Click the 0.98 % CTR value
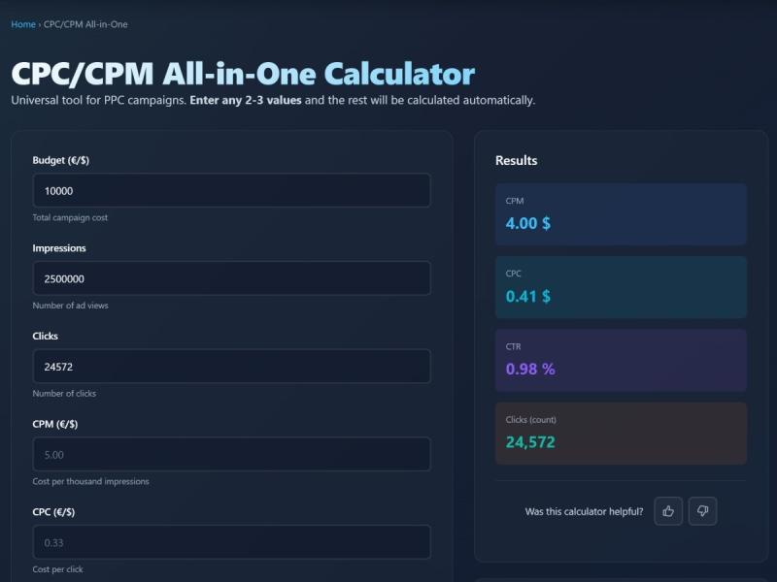This screenshot has height=582, width=777. [530, 370]
